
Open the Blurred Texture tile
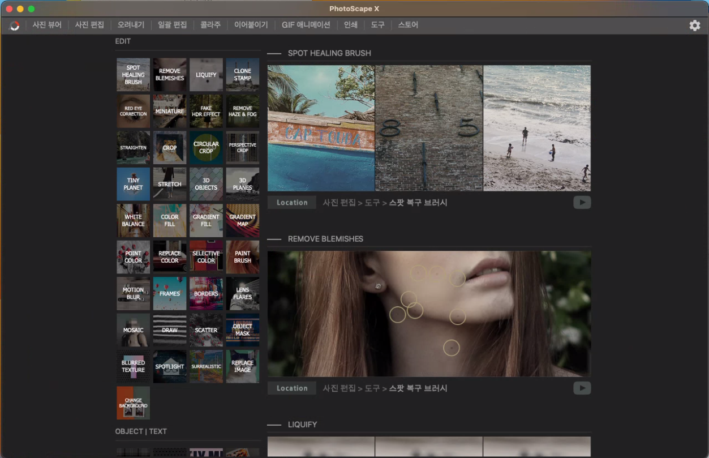[x=133, y=367]
